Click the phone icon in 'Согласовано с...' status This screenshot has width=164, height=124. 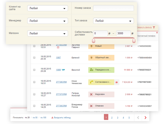92,82
